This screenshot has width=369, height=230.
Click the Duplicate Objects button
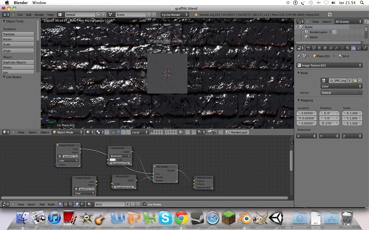click(18, 62)
